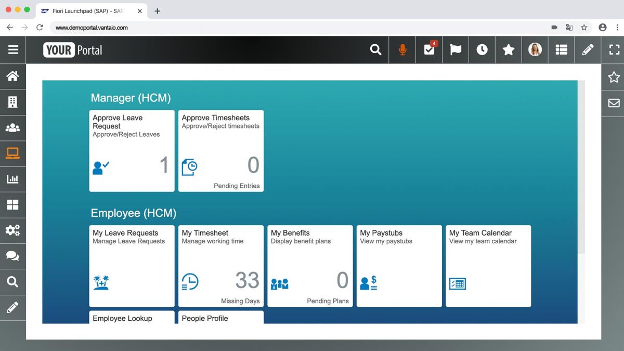Screen dimensions: 624x351
Task: Open the browser profile icon
Action: 603,28
